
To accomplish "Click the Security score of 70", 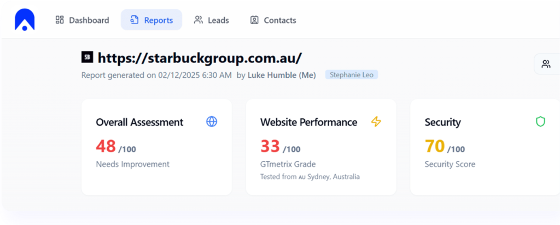I will pos(435,146).
